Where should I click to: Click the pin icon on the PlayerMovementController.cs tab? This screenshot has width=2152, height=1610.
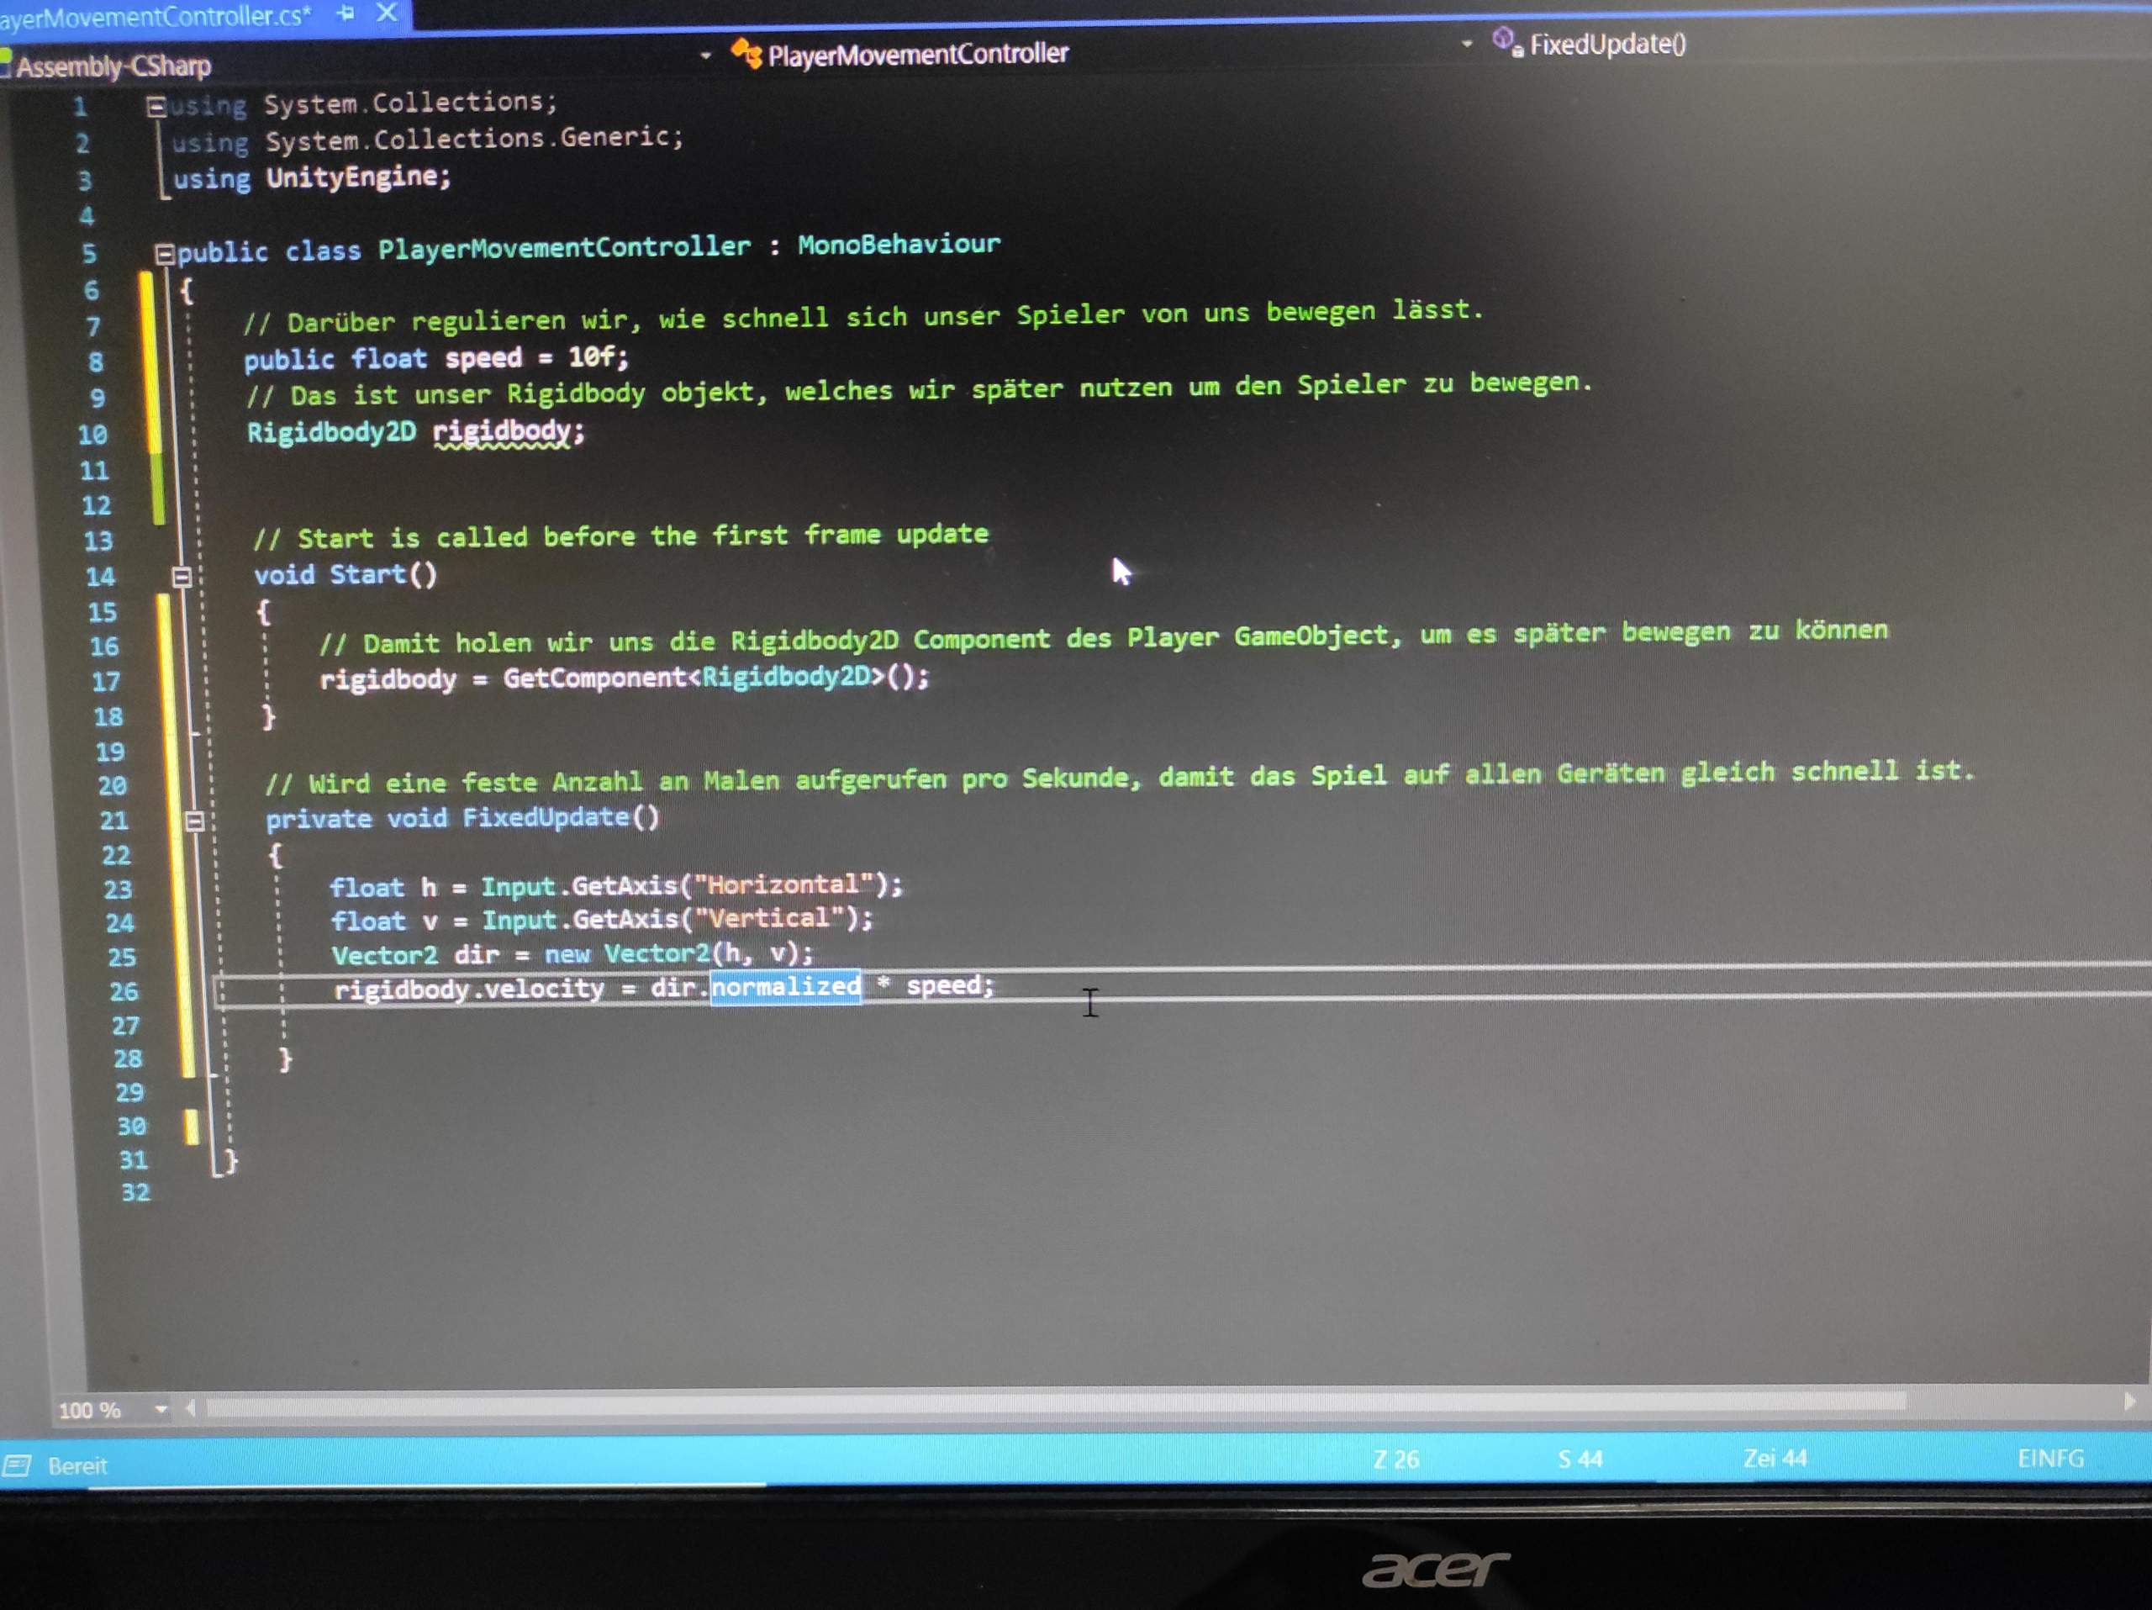click(345, 13)
